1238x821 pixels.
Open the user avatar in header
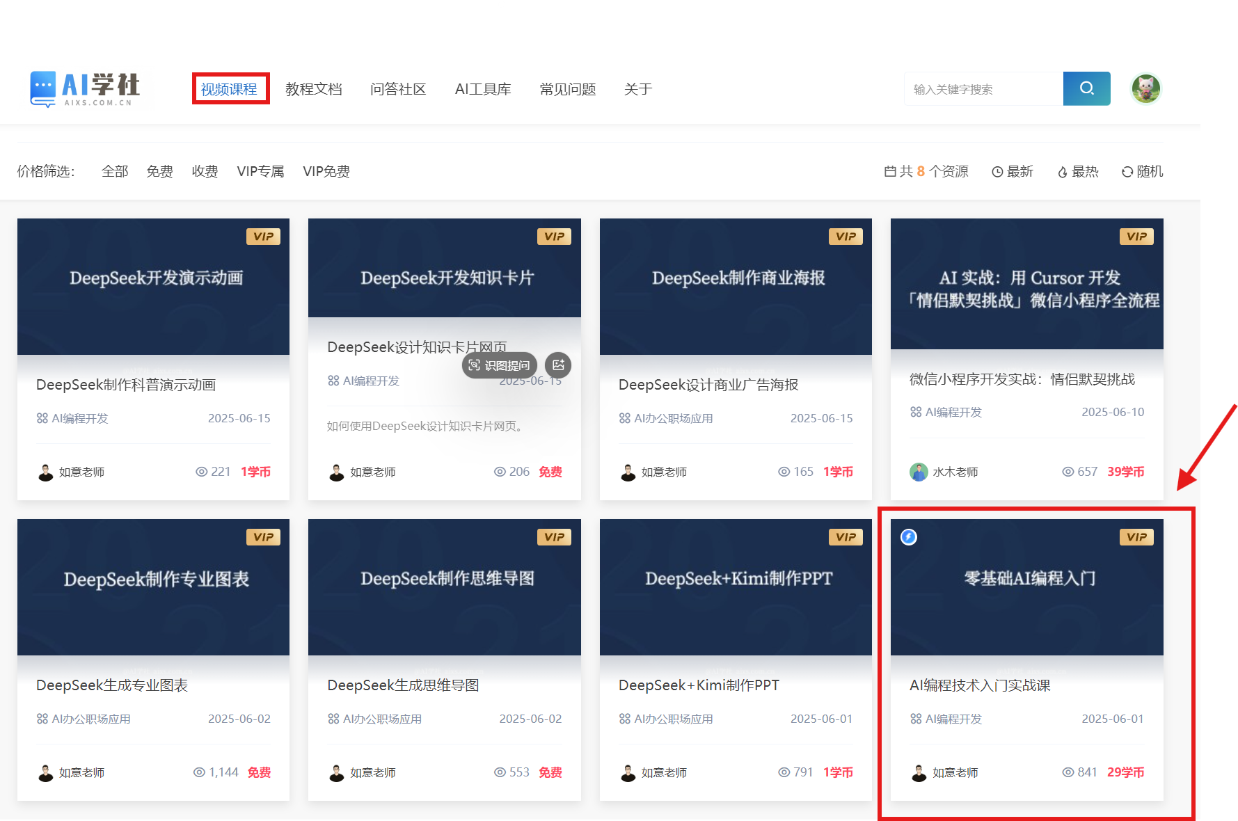click(1145, 88)
